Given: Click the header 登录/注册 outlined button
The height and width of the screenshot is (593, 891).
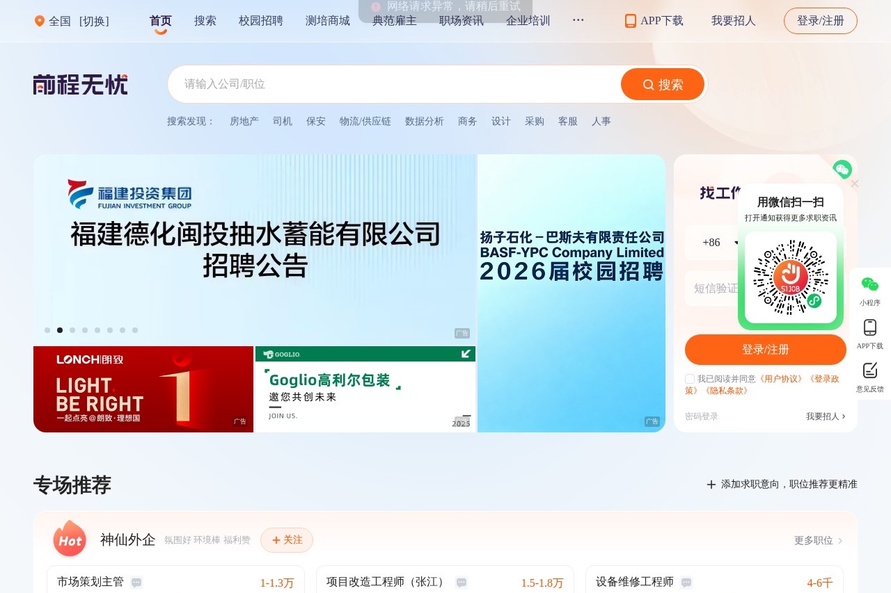Looking at the screenshot, I should (821, 21).
